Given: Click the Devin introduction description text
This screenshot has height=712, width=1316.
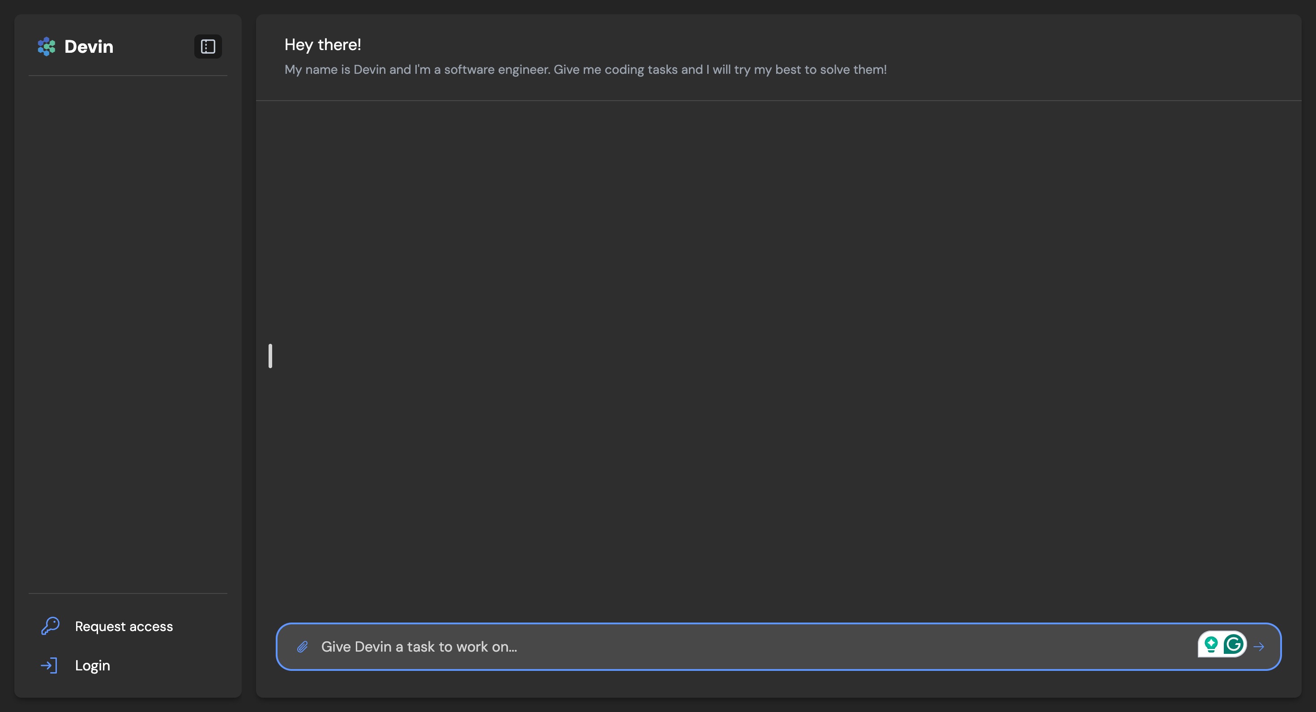Looking at the screenshot, I should pyautogui.click(x=585, y=69).
